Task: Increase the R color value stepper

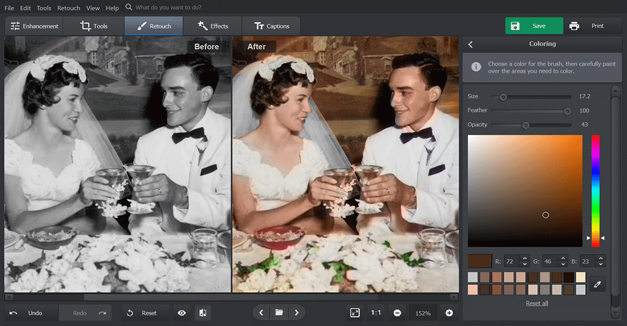Action: click(524, 258)
